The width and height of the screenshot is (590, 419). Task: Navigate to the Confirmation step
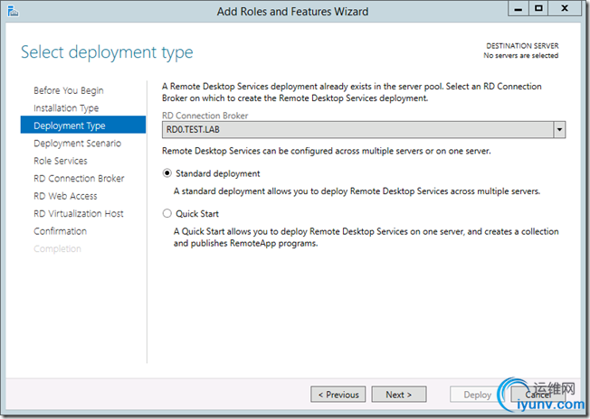(x=61, y=231)
